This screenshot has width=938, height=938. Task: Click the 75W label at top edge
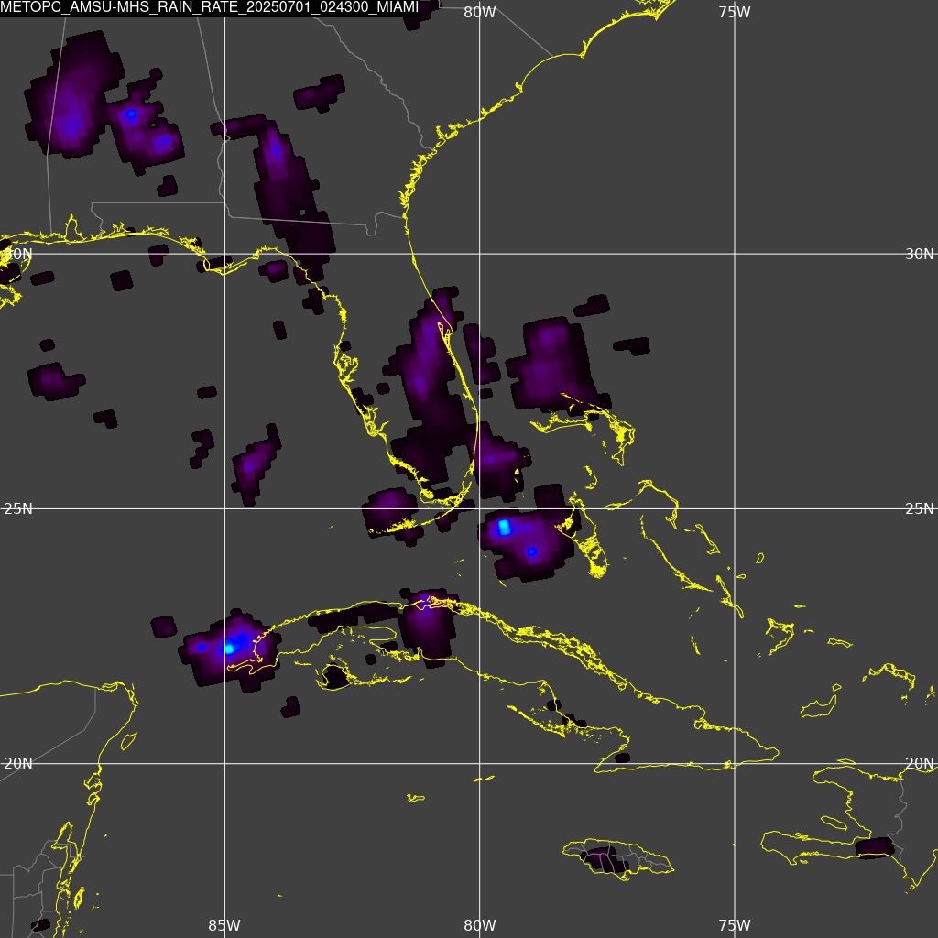coord(735,12)
